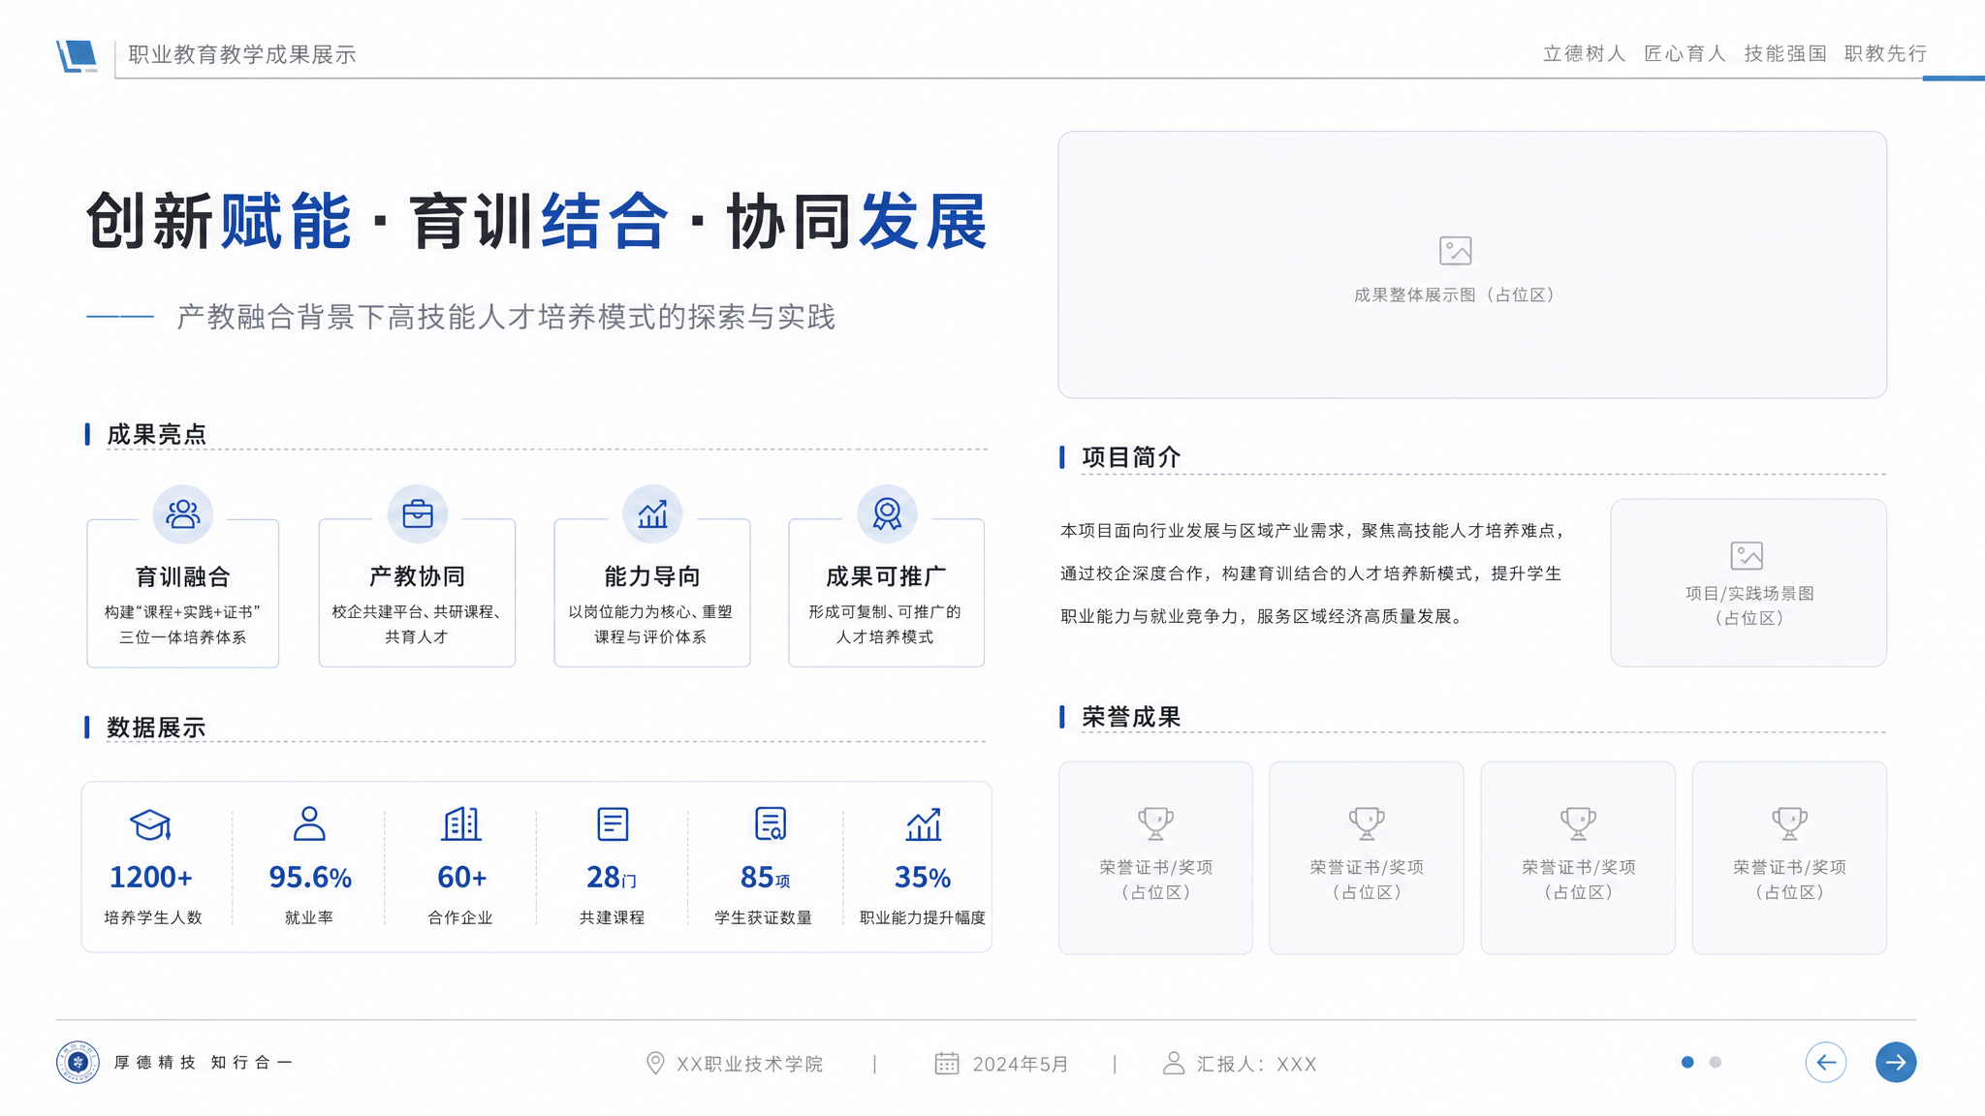Click the round school emblem in footer
The width and height of the screenshot is (1985, 1116).
[78, 1062]
